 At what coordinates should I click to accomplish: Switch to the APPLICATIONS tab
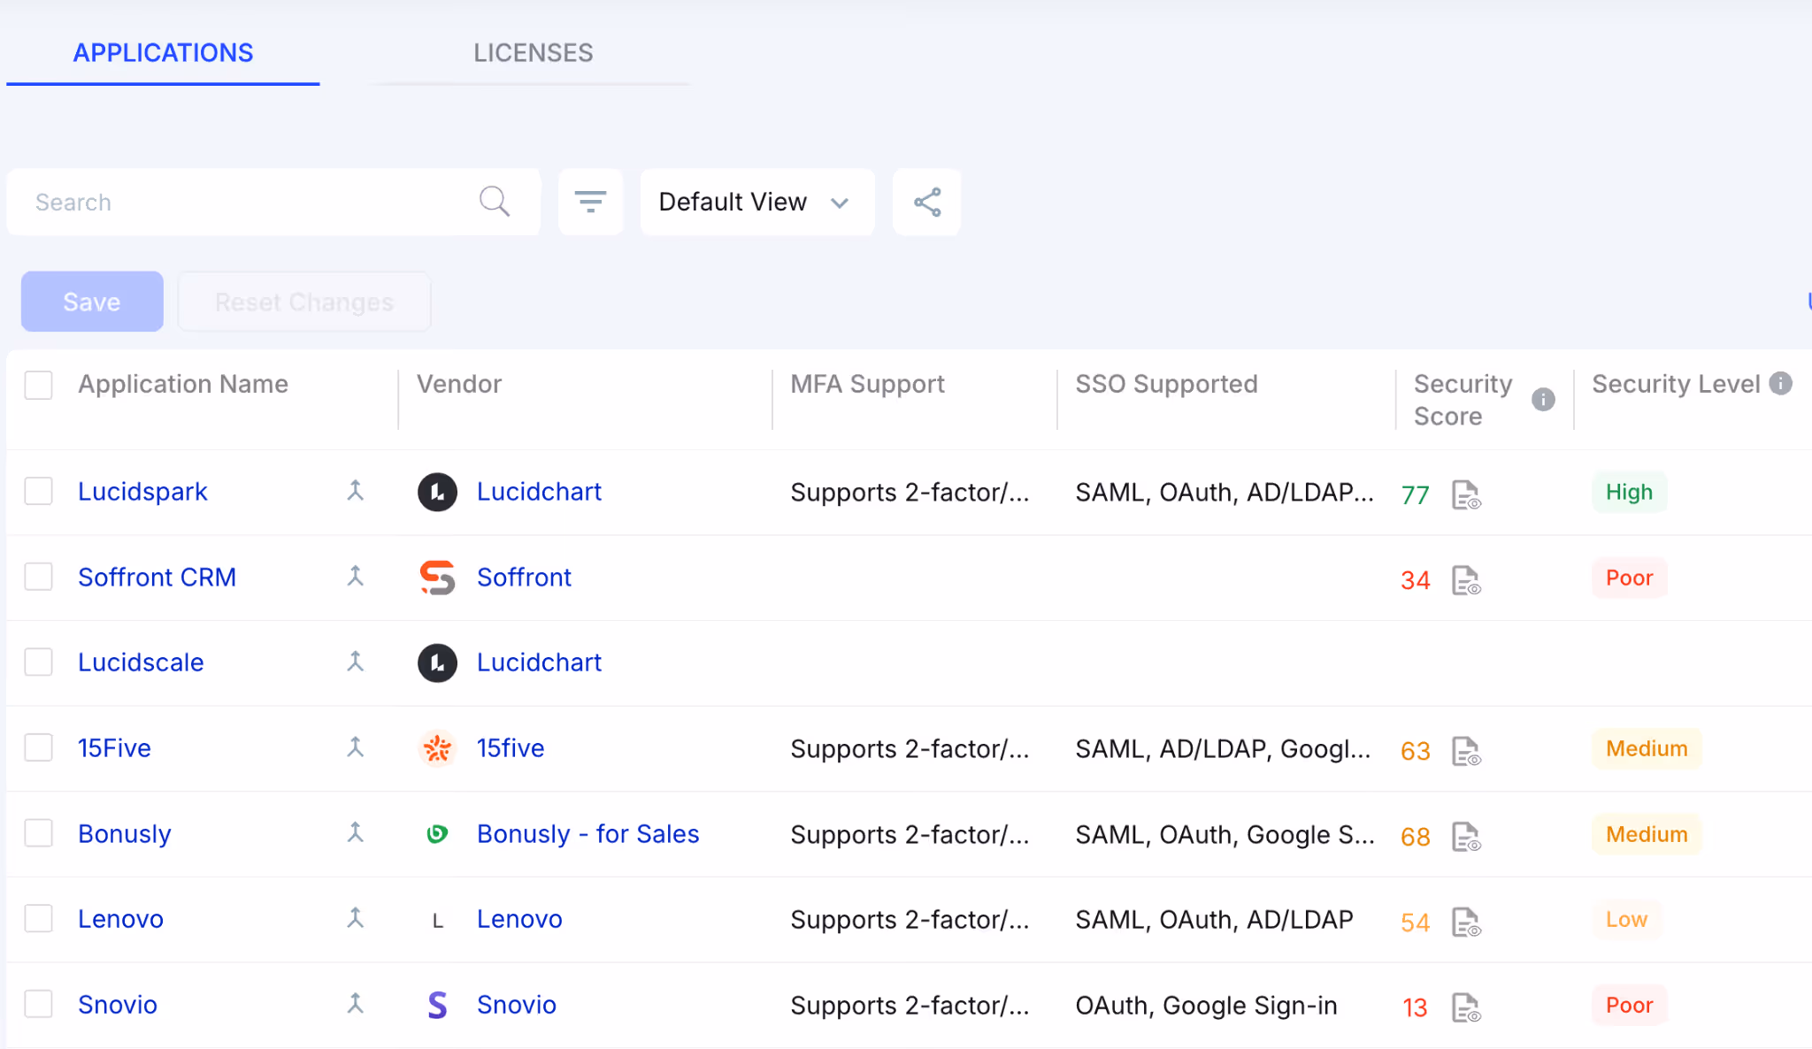pos(163,53)
